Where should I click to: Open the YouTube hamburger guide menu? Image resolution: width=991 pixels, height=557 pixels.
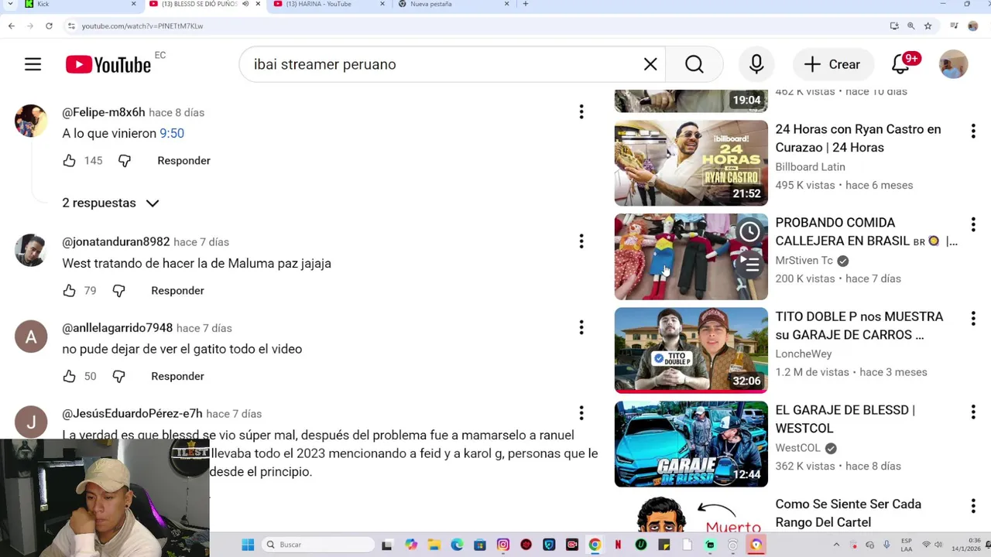[x=33, y=64]
